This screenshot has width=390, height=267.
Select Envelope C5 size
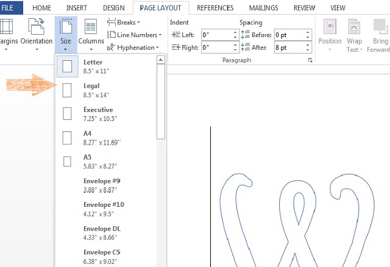pos(107,257)
